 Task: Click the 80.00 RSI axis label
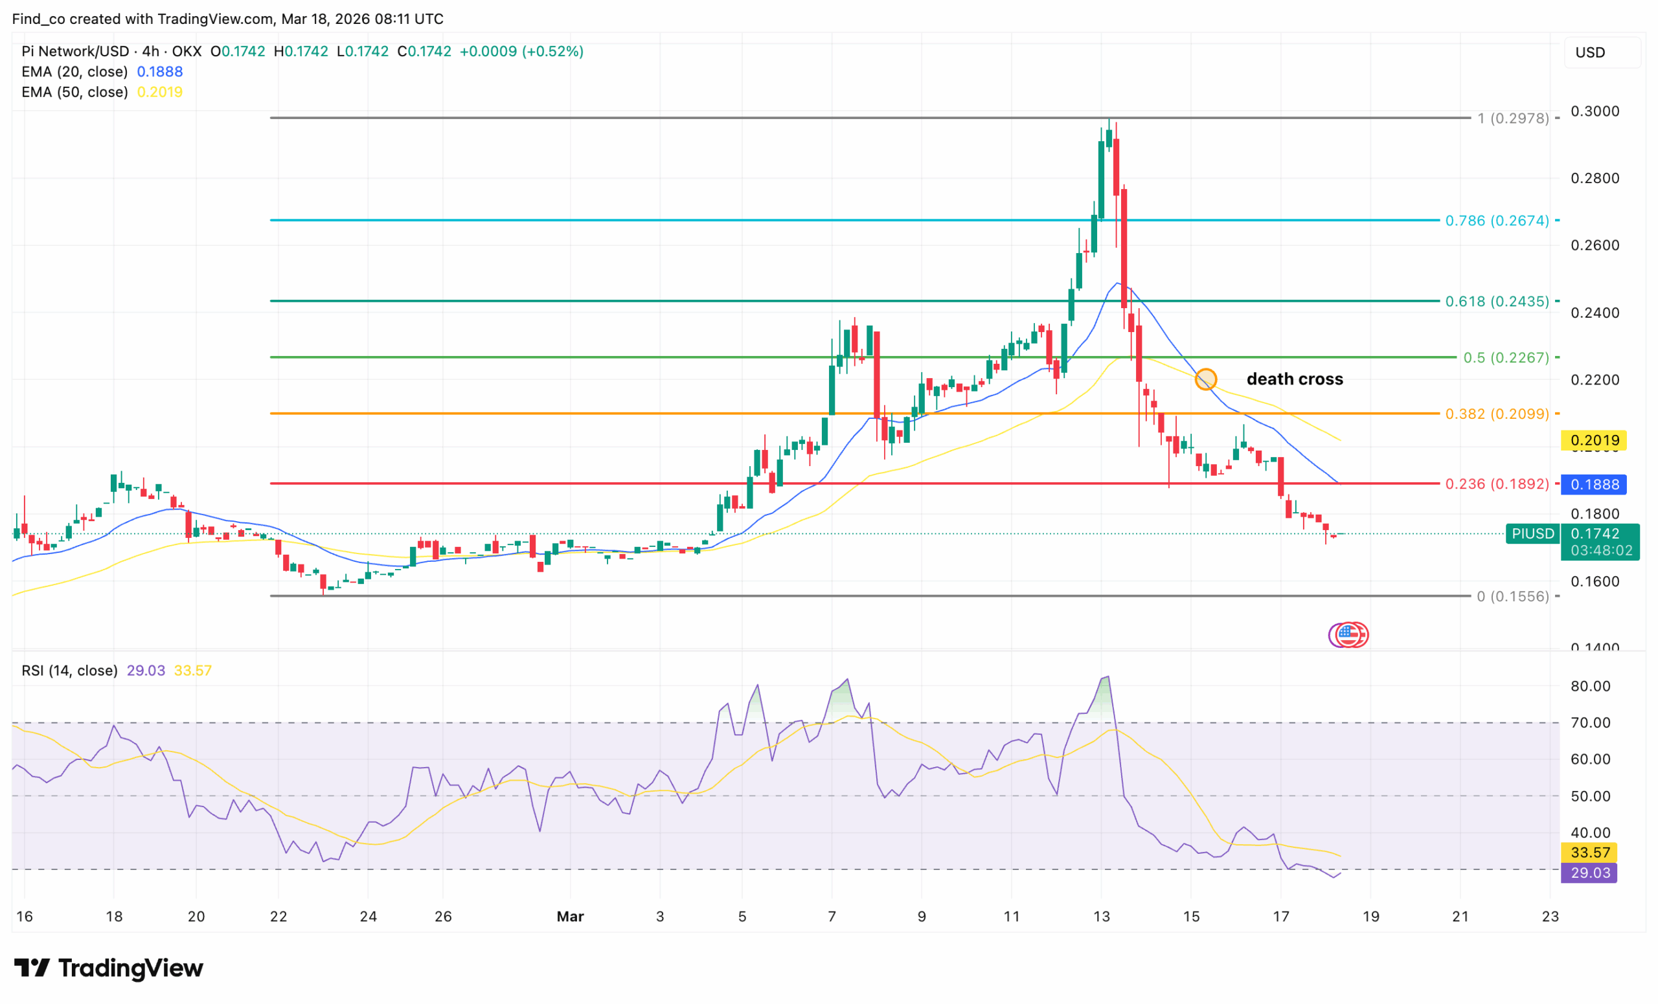pyautogui.click(x=1590, y=686)
